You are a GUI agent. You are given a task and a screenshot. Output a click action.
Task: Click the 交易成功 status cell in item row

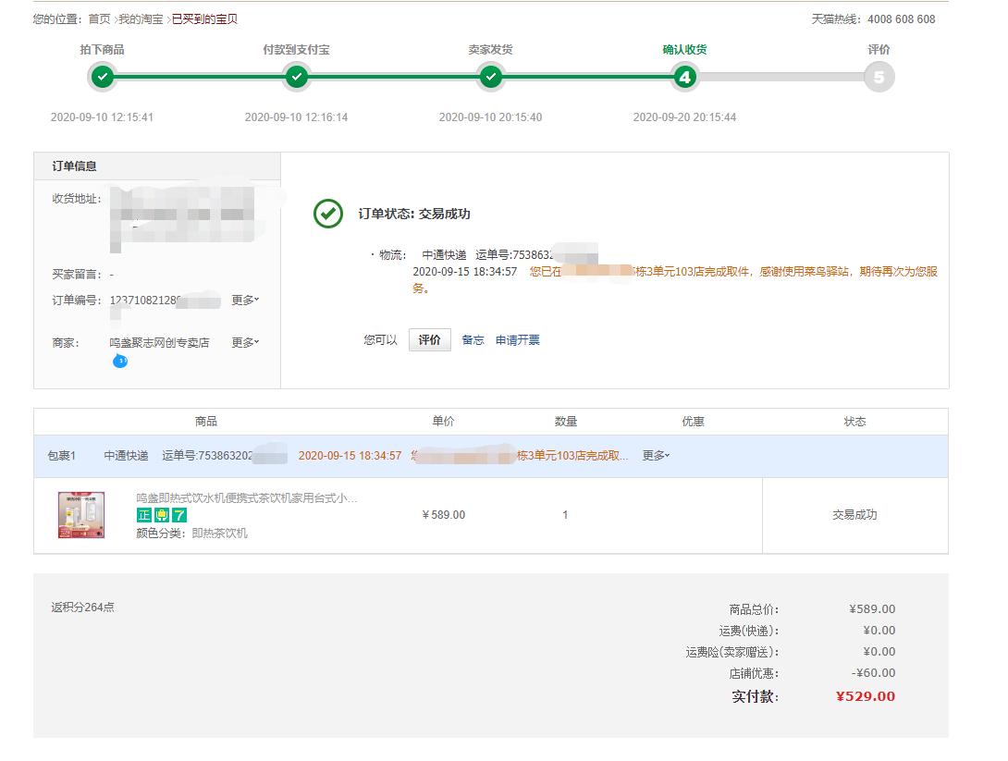pos(854,515)
